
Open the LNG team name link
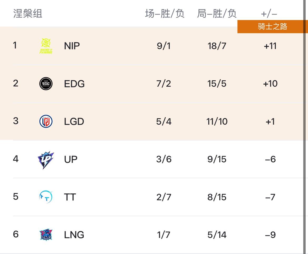[x=74, y=235]
